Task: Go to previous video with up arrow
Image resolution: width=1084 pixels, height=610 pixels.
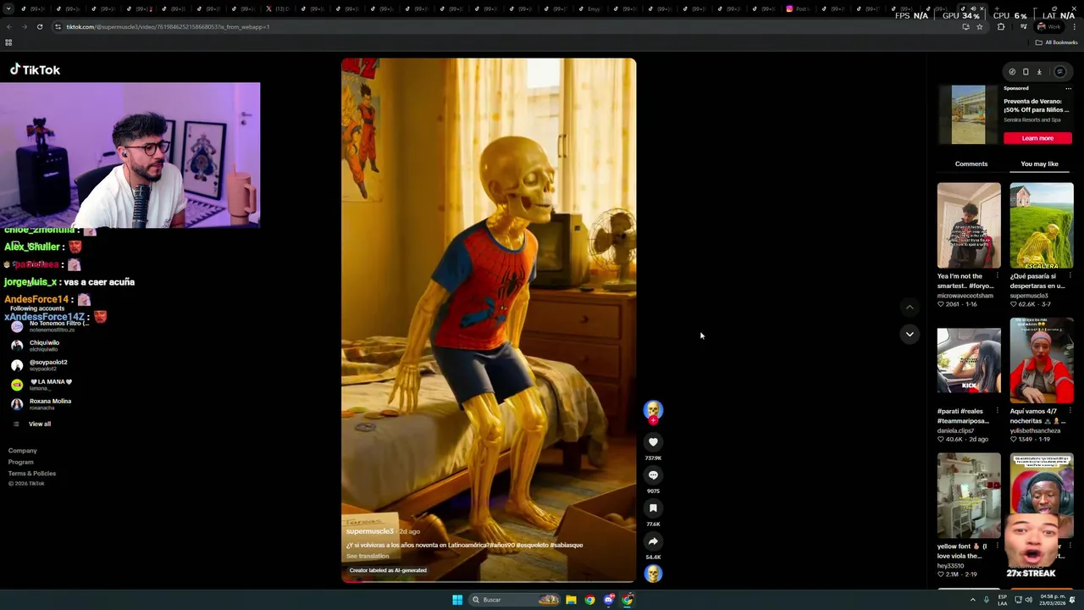Action: point(910,308)
